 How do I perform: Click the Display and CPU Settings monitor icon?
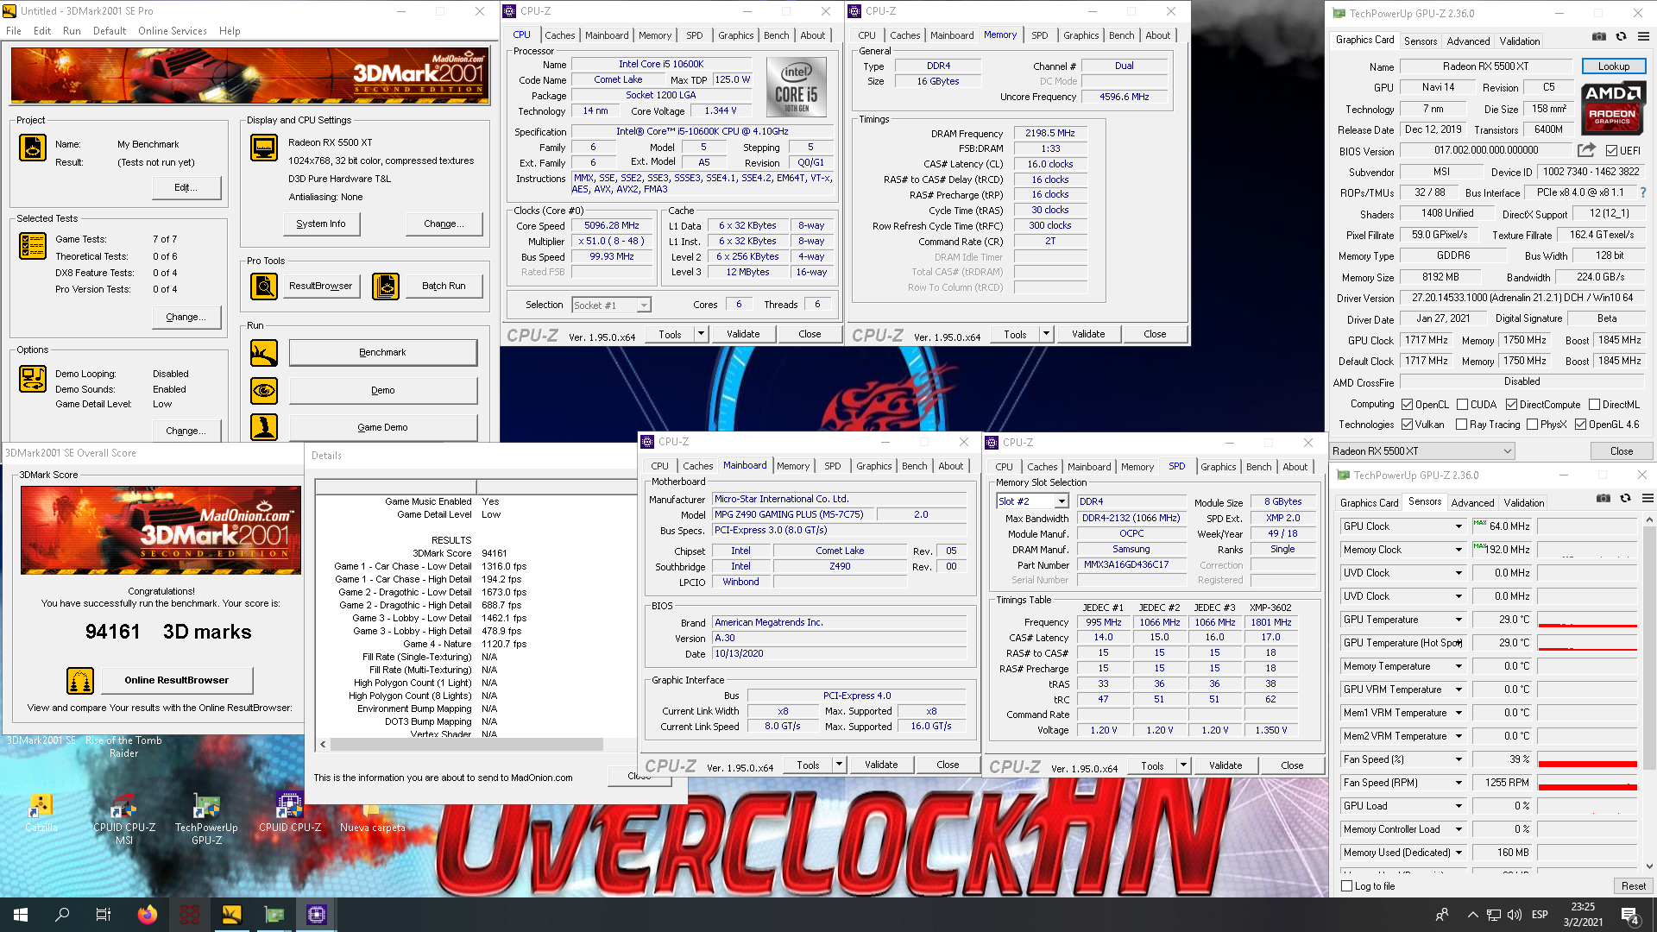[x=264, y=148]
